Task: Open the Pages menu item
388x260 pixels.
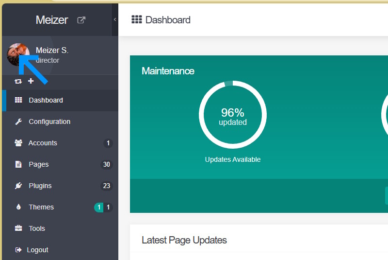Action: [x=60, y=164]
